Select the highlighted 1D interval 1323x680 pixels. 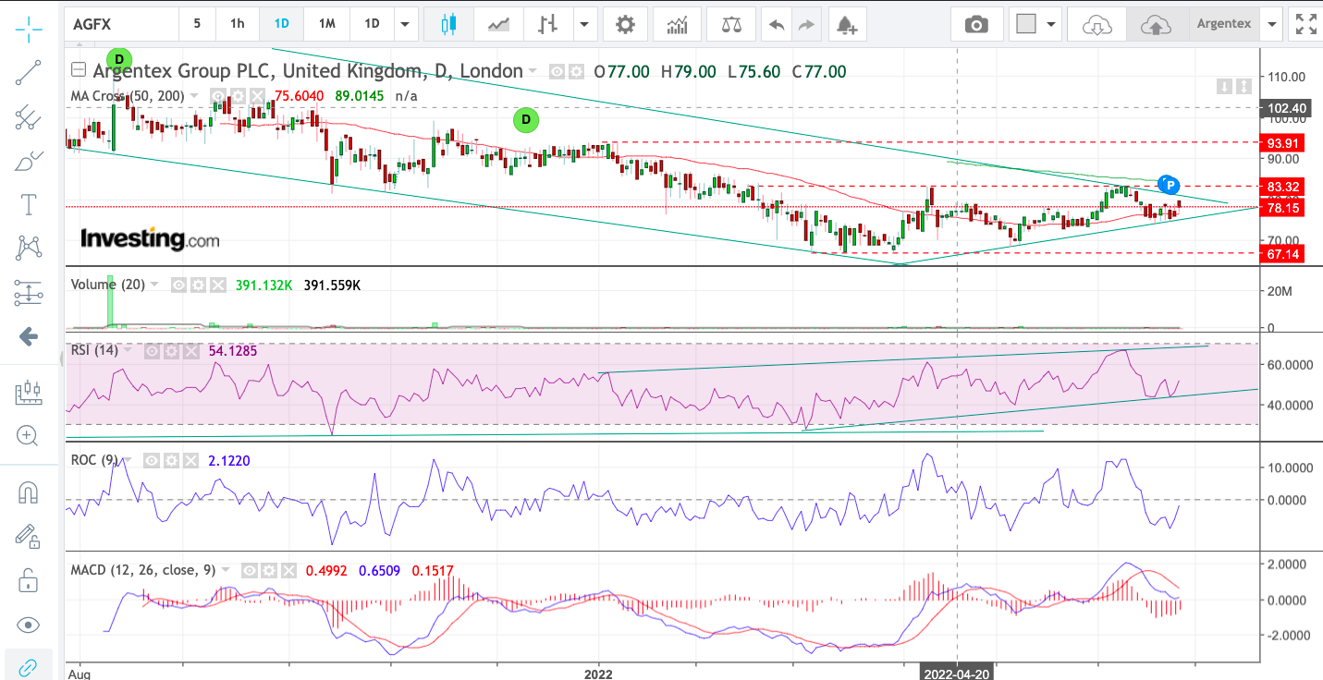pyautogui.click(x=282, y=24)
